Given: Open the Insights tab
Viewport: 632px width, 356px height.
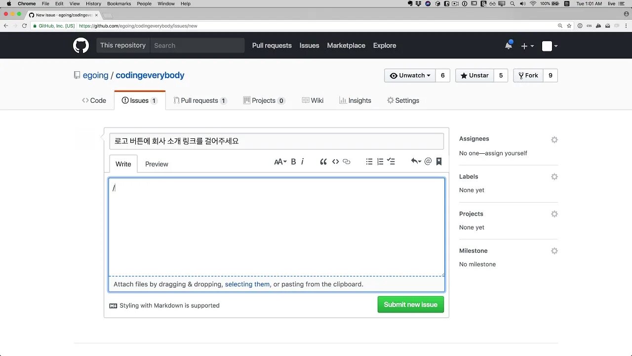Looking at the screenshot, I should coord(355,100).
